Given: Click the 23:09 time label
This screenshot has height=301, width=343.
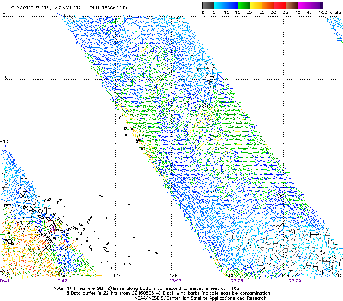Looking at the screenshot, I should (295, 281).
